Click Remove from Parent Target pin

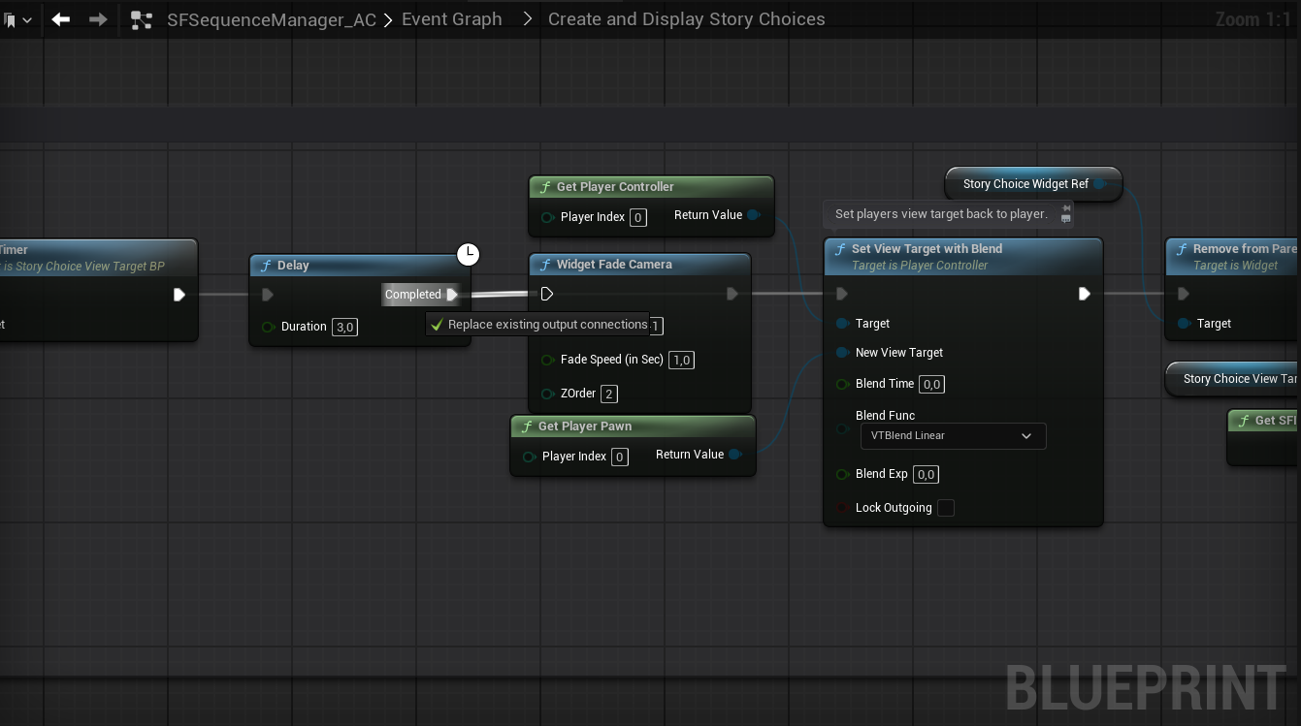pos(1184,324)
